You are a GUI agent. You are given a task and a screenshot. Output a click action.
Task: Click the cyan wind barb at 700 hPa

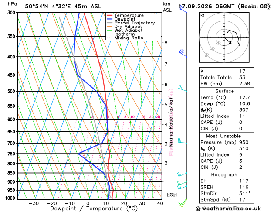point(183,141)
